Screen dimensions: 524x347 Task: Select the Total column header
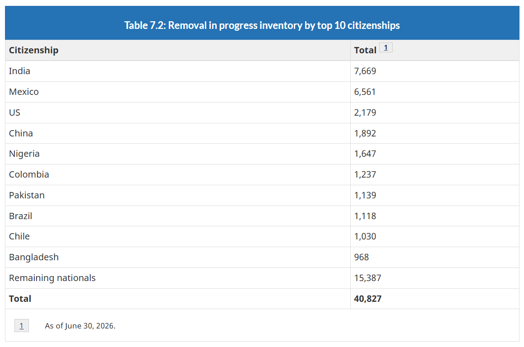click(365, 50)
